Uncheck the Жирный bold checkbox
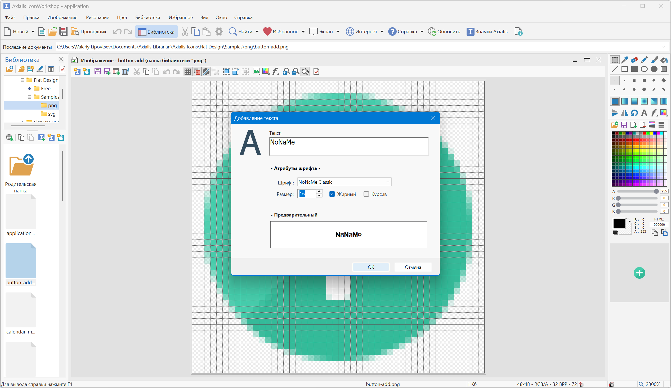This screenshot has width=671, height=388. tap(332, 194)
